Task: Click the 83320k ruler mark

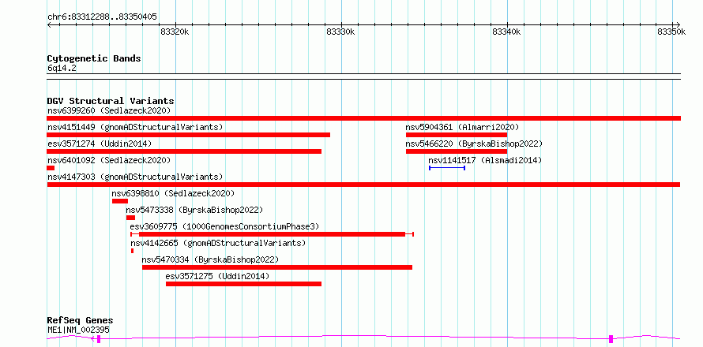Action: click(175, 32)
